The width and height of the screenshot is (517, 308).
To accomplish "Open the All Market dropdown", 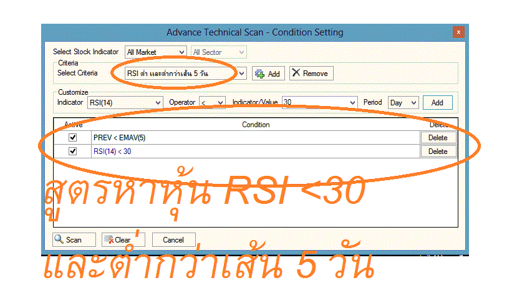I will pos(156,52).
